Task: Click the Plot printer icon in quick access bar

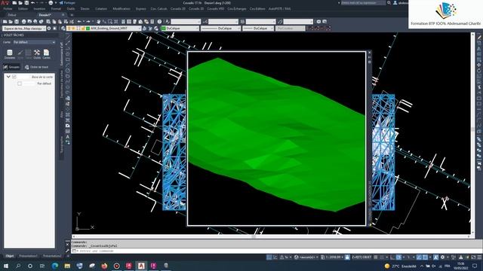Action: click(x=51, y=3)
